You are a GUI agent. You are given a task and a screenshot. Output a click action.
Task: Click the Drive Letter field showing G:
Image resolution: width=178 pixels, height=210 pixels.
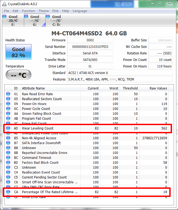pos(90,66)
